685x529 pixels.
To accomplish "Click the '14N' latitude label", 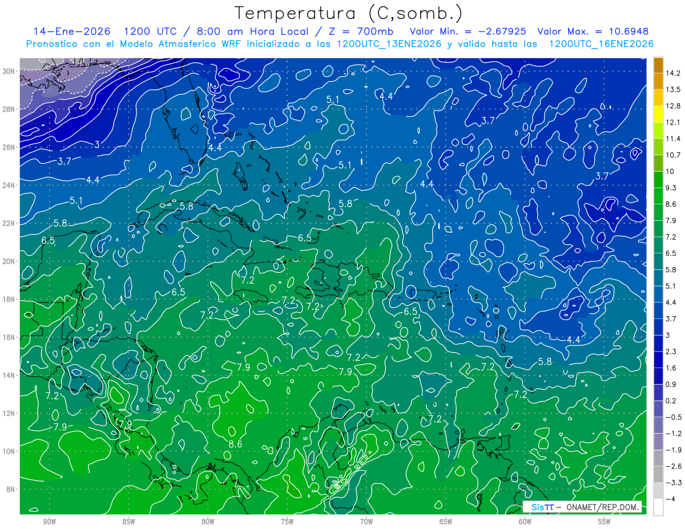I will click(x=9, y=375).
